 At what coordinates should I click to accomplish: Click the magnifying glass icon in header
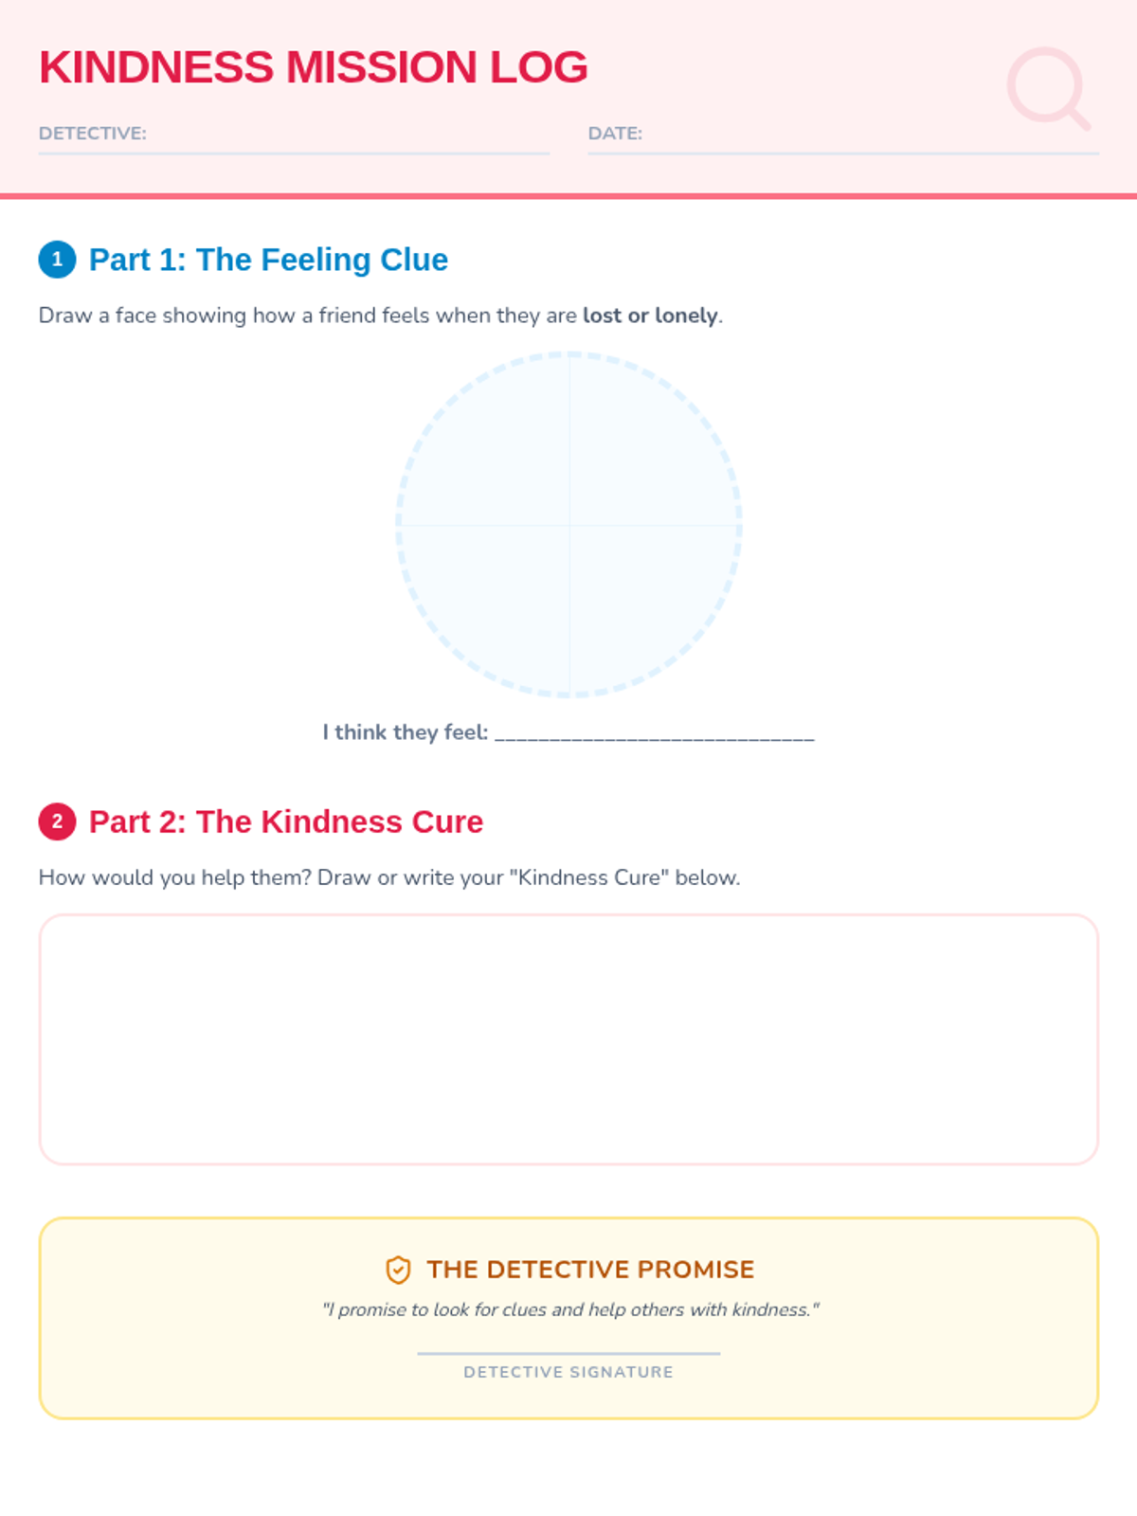coord(1048,87)
